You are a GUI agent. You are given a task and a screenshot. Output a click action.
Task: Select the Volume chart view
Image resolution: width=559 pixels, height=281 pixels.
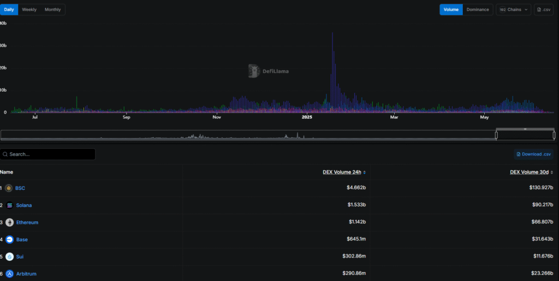(451, 10)
